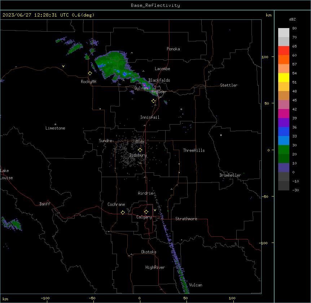This screenshot has height=303, width=311.
Task: Click the red swatch in dBZ legend
Action: 284,50
